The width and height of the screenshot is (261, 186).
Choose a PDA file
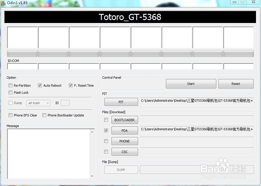[125, 131]
